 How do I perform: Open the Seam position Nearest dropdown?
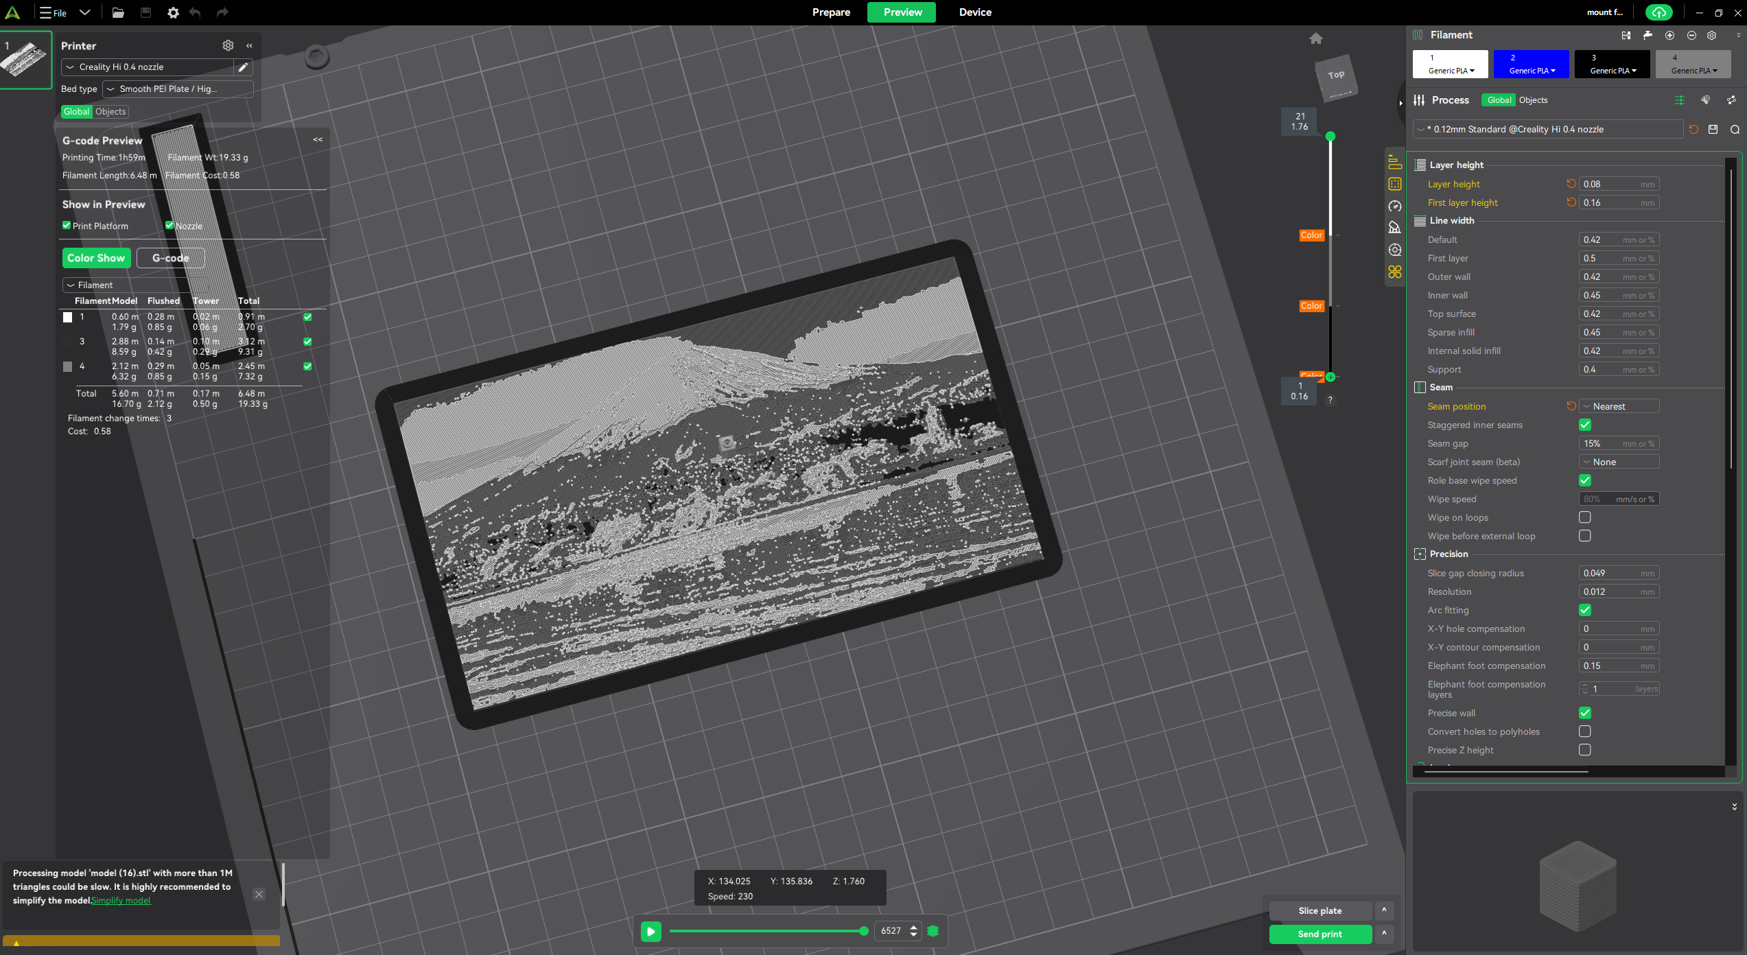tap(1619, 406)
